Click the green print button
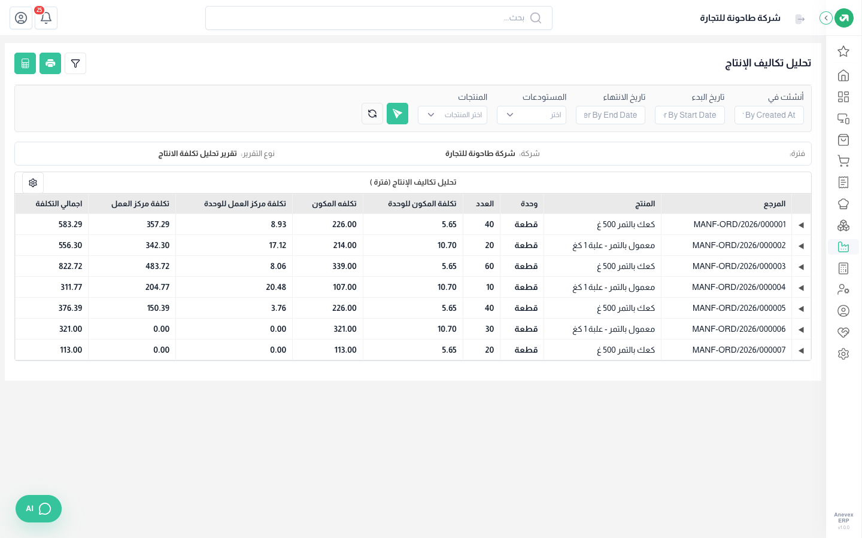 (x=50, y=63)
